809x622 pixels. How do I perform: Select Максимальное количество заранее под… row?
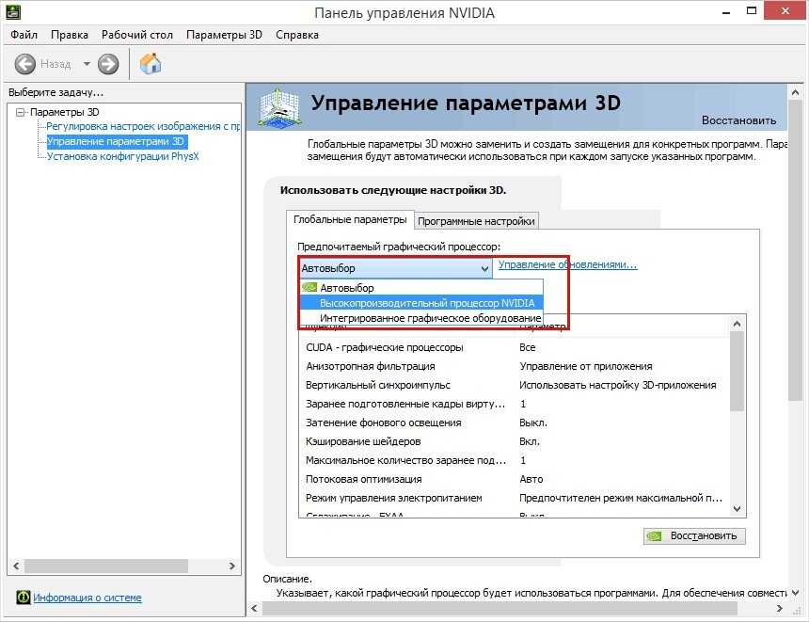[515, 460]
